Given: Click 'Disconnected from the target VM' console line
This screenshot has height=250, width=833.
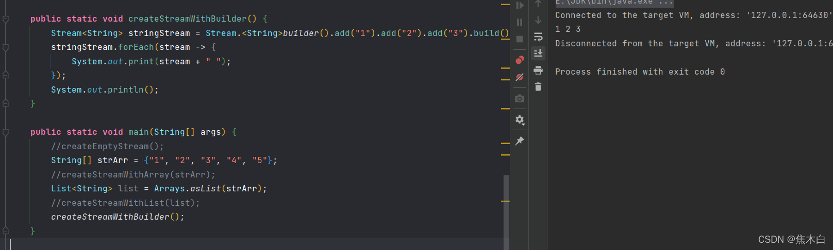Looking at the screenshot, I should point(694,44).
